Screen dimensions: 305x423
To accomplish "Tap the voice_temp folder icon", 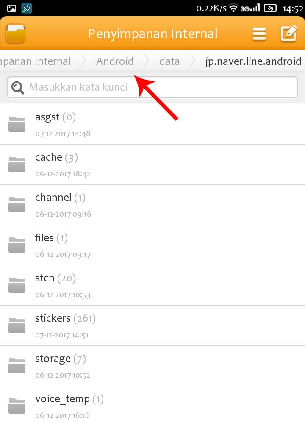I will point(17,406).
